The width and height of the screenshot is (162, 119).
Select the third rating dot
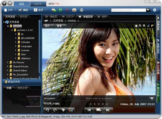coord(99,104)
